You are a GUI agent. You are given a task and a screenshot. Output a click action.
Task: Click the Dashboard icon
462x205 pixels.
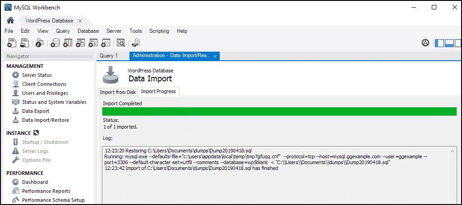[16, 182]
